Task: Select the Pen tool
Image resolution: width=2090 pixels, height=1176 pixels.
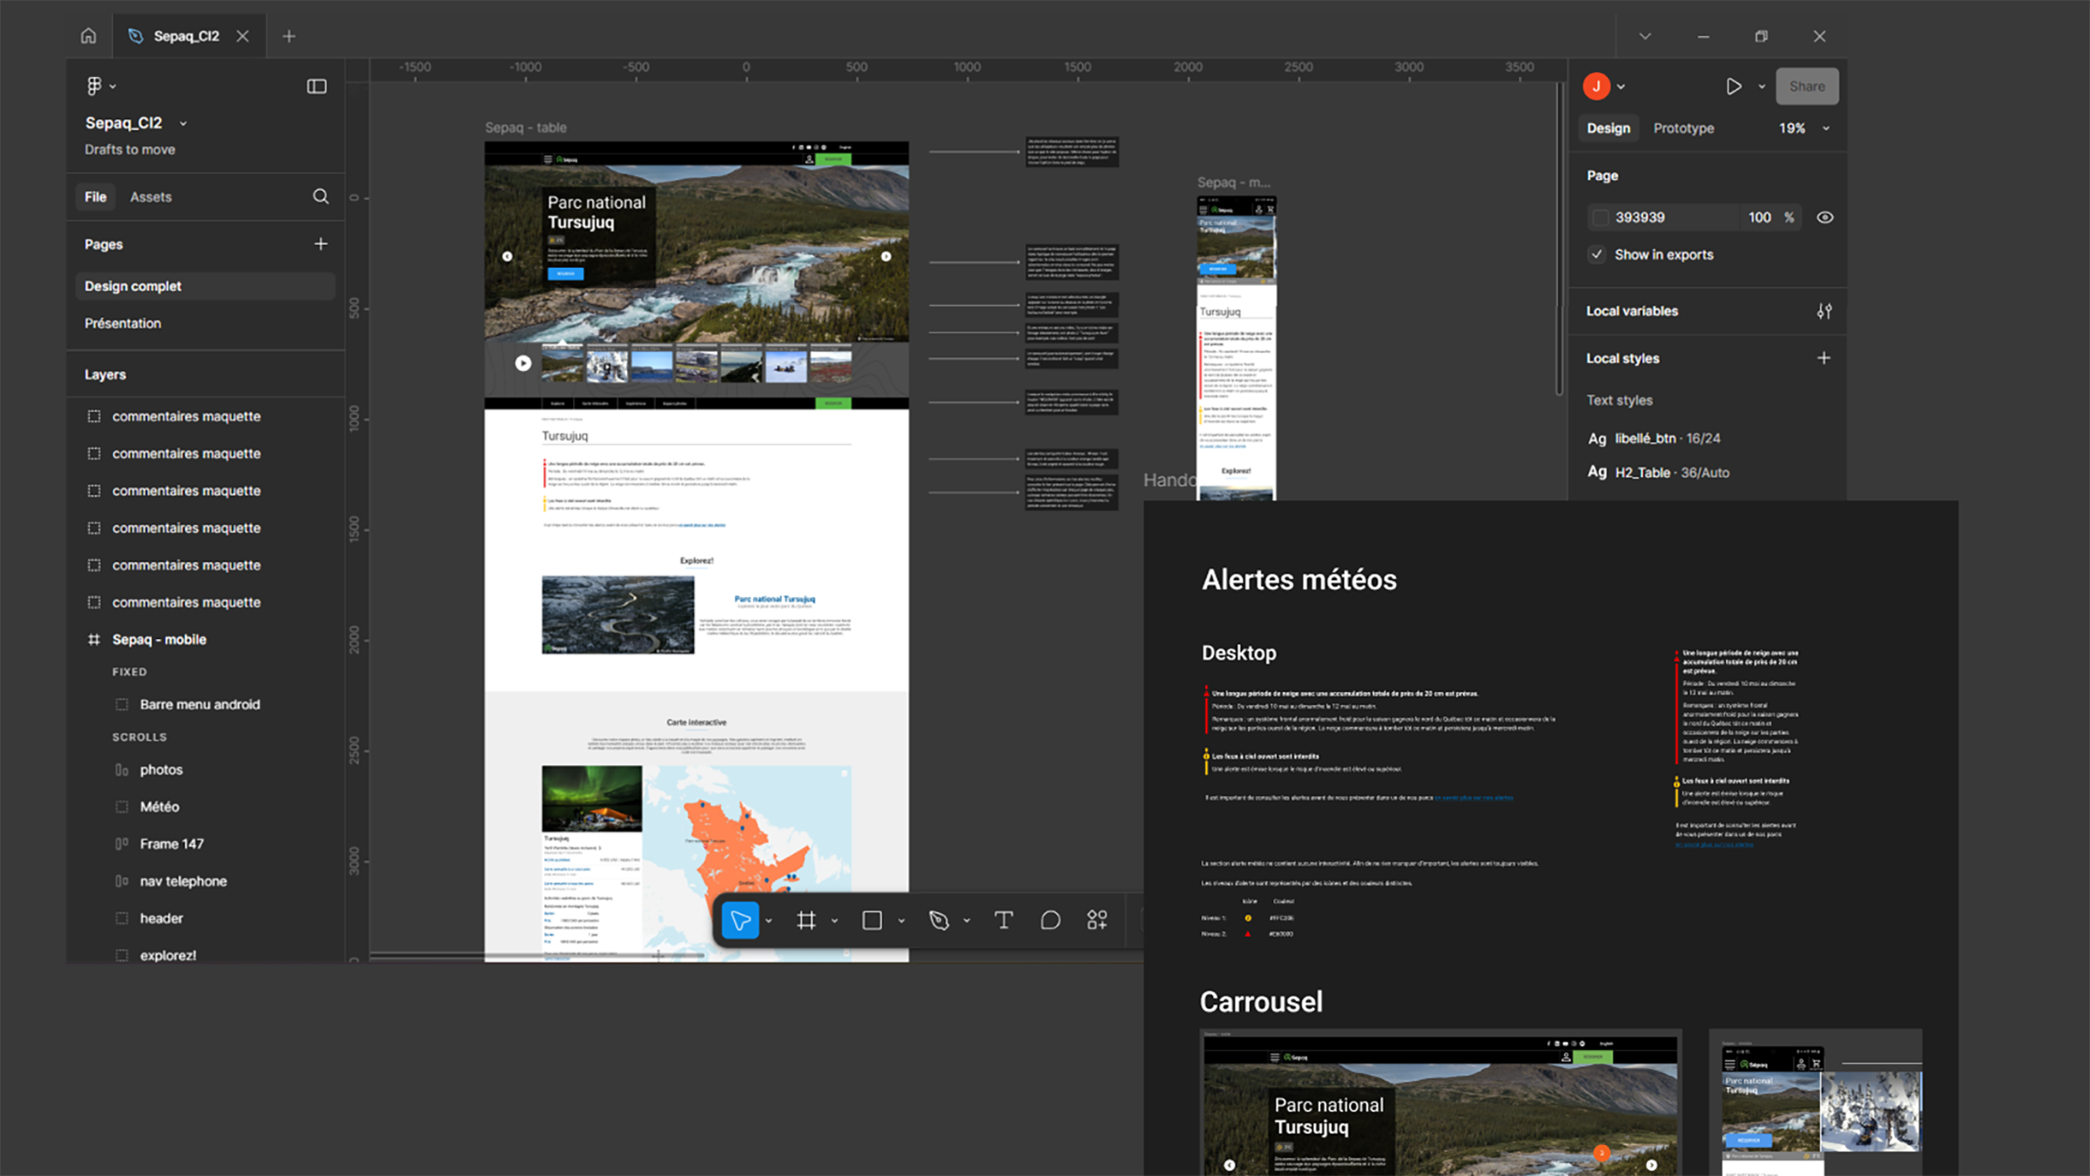Action: (939, 920)
